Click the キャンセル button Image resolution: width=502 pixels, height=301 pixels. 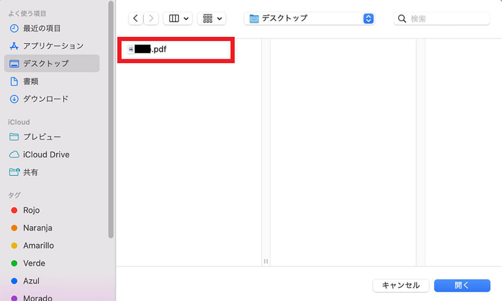tap(401, 286)
